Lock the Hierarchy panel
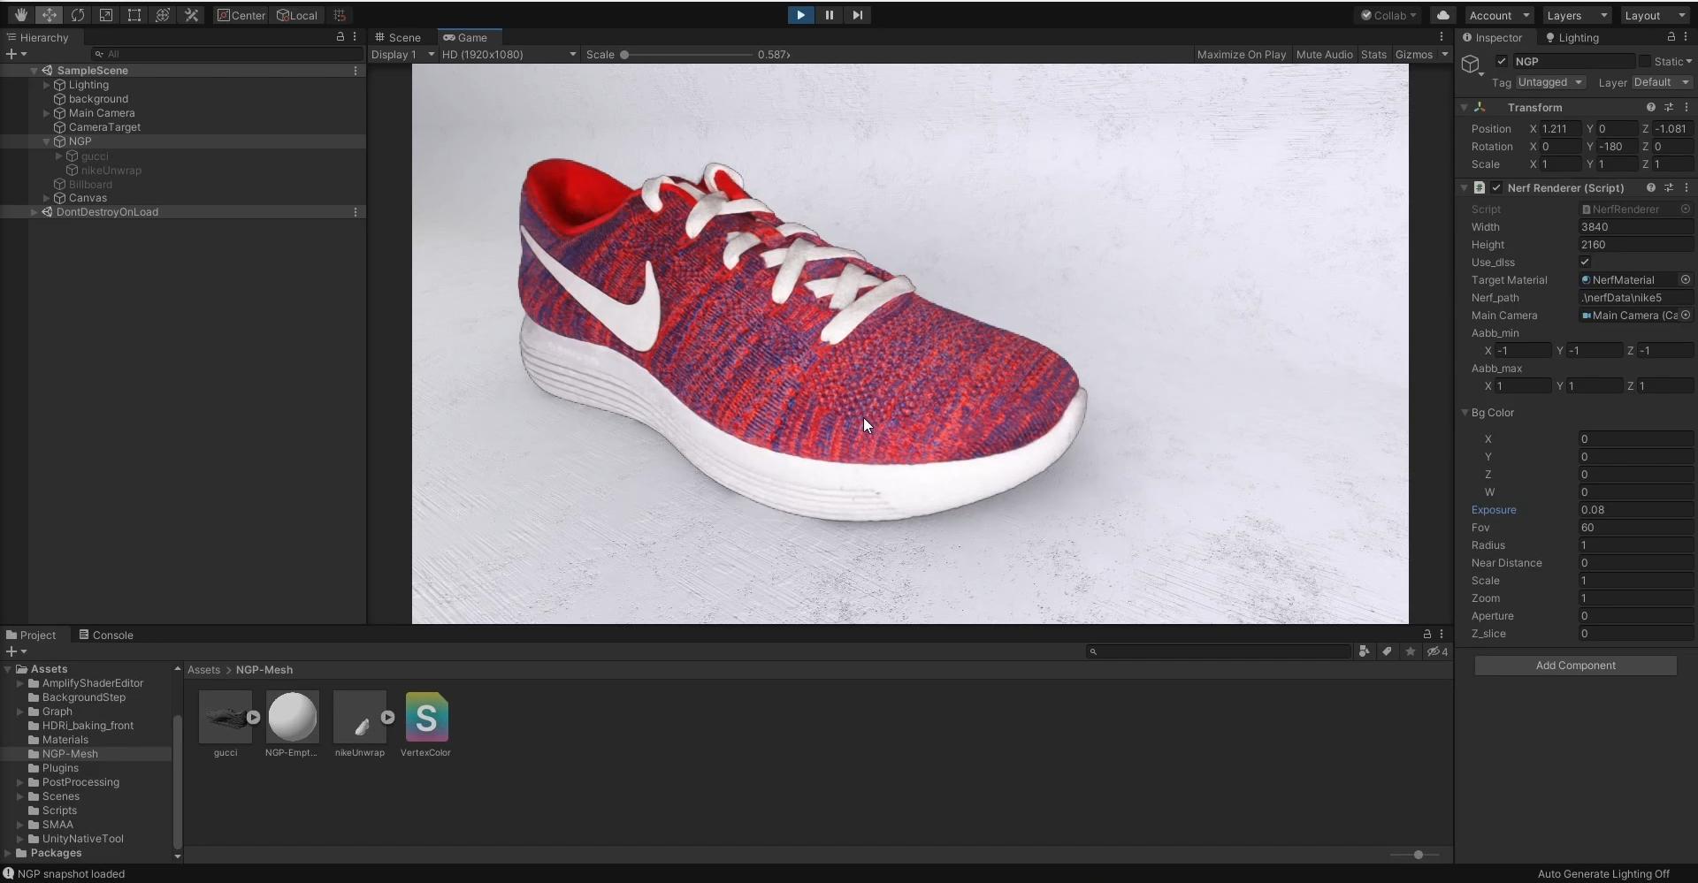Image resolution: width=1698 pixels, height=883 pixels. click(x=340, y=37)
